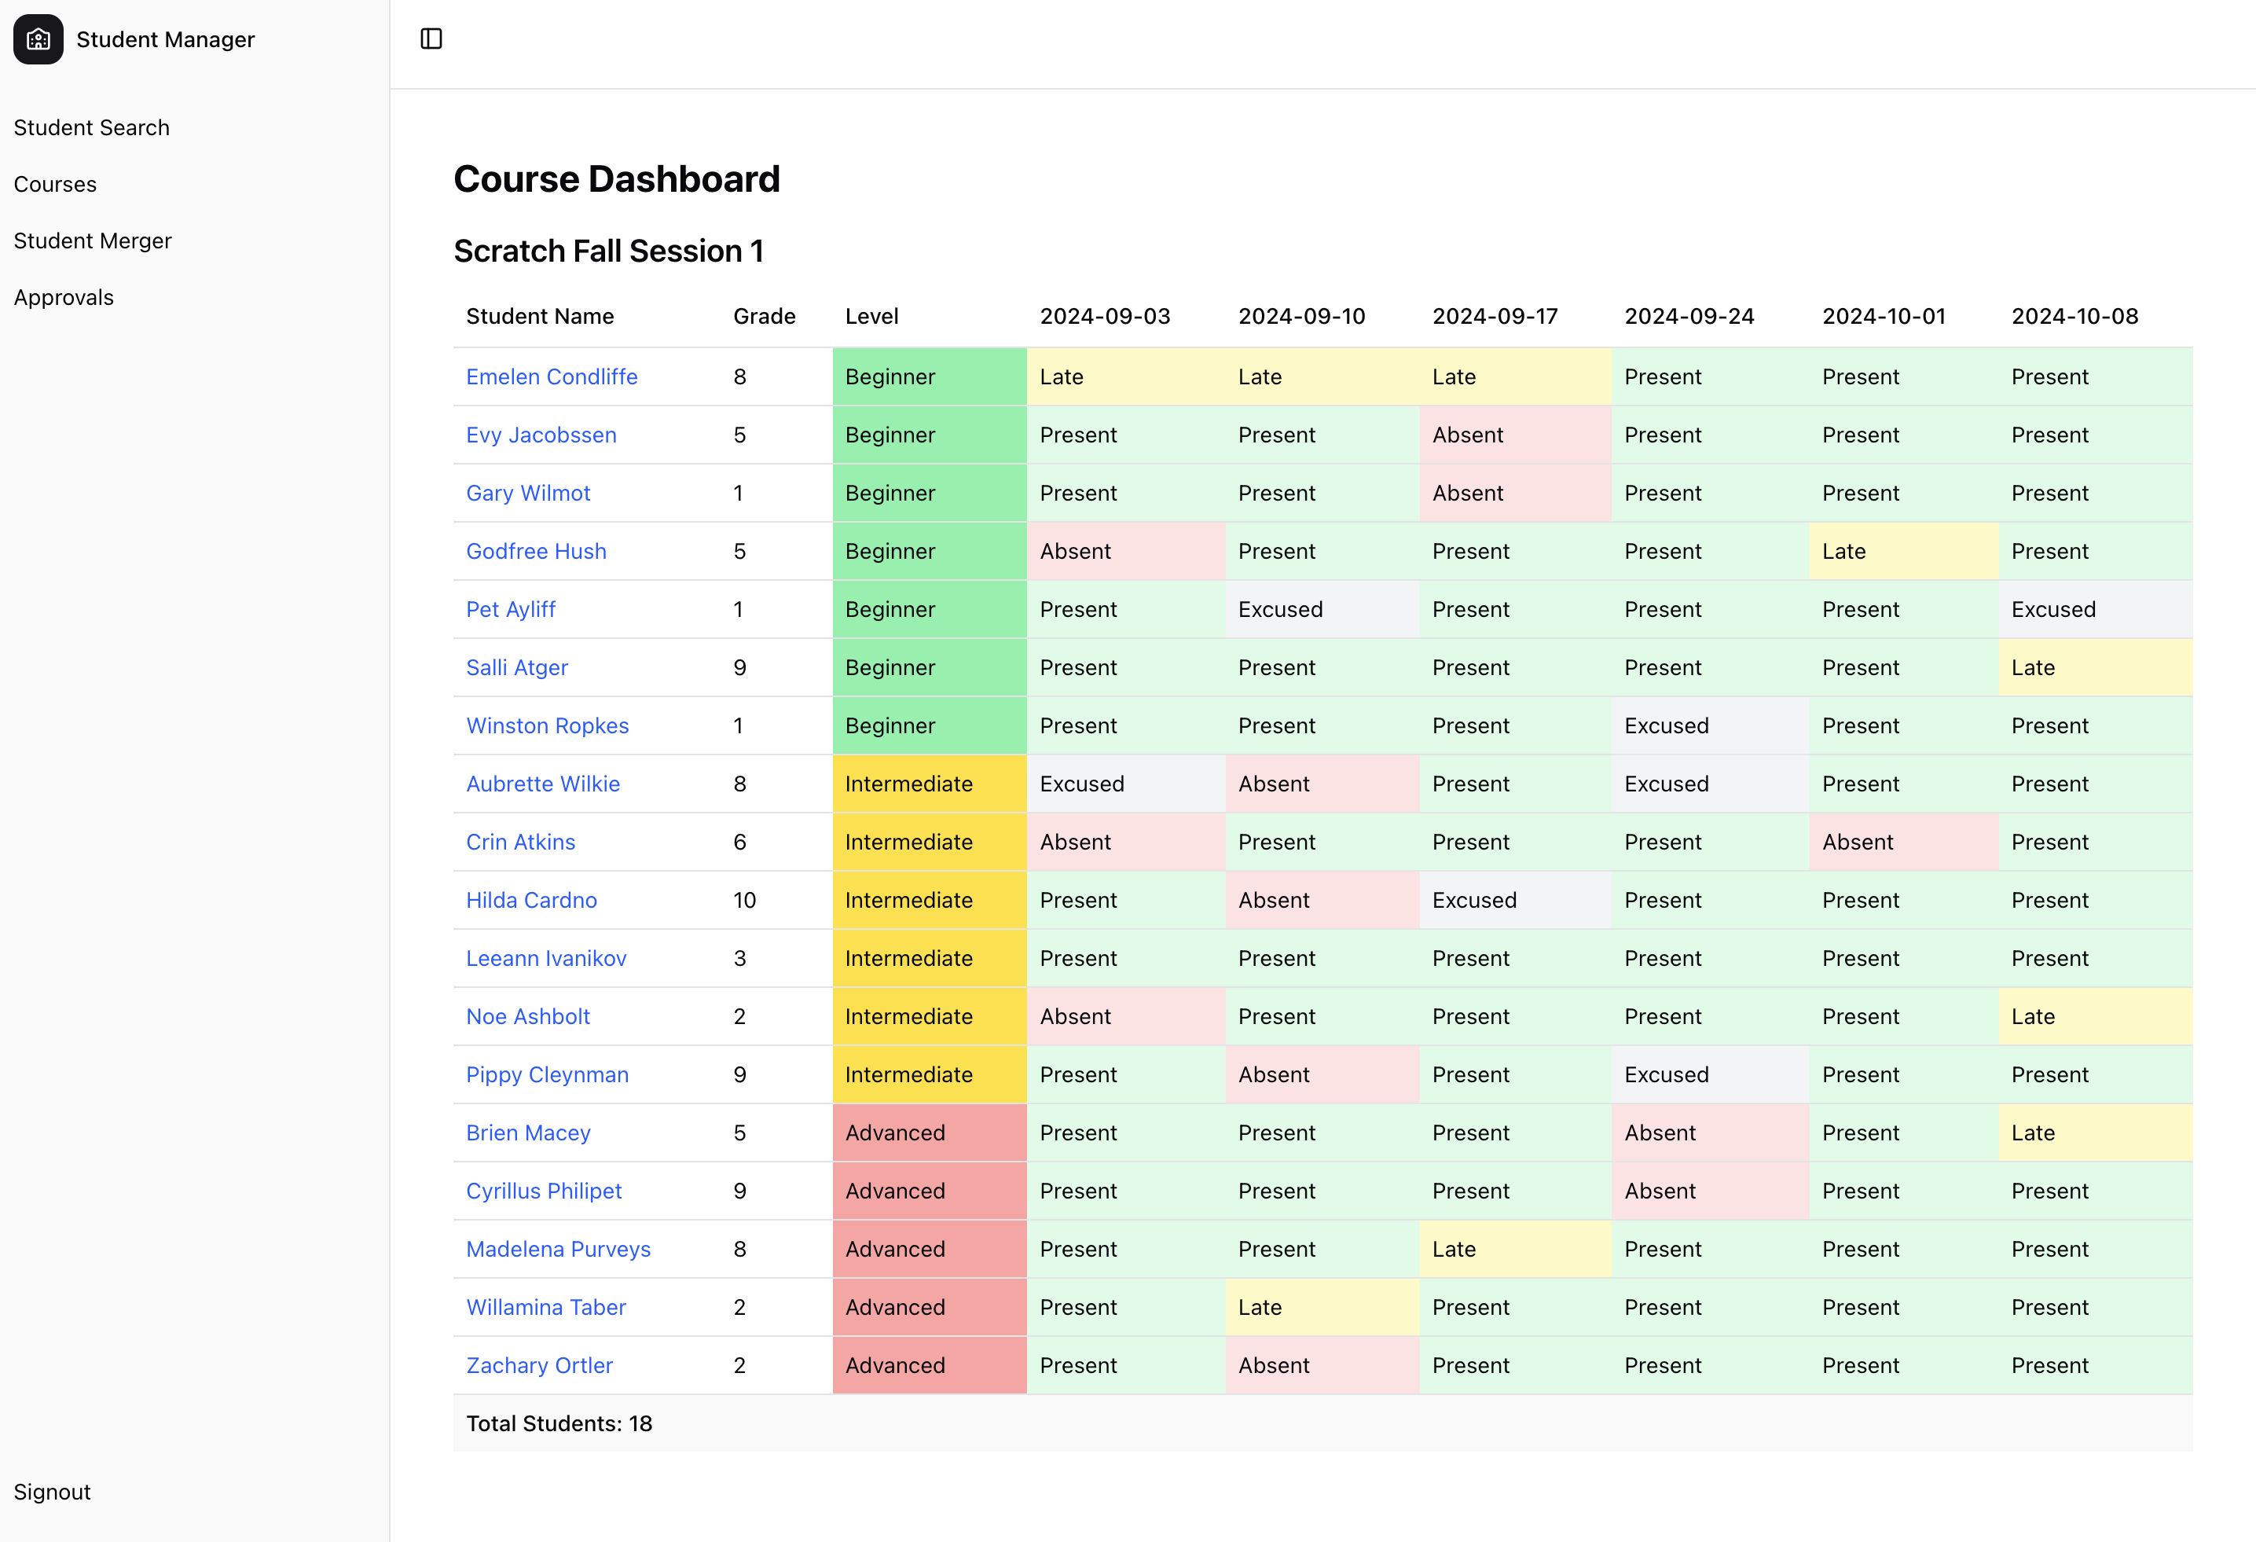Open the Student Merger page
The height and width of the screenshot is (1542, 2256).
pyautogui.click(x=94, y=240)
